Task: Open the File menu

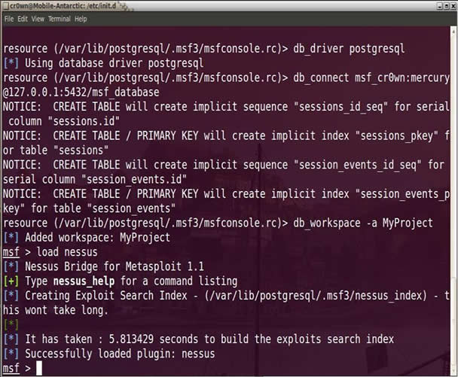Action: coord(9,19)
